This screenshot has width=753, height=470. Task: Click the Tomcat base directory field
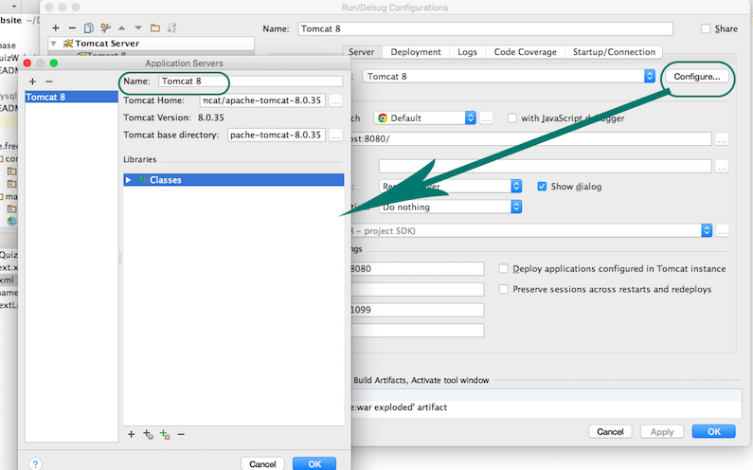tap(277, 136)
